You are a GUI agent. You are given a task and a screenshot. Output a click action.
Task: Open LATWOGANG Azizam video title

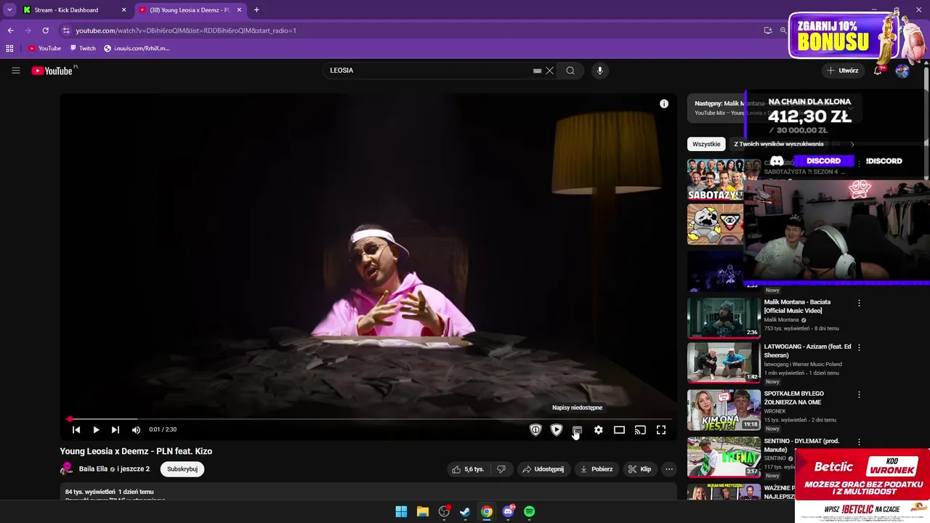[807, 351]
